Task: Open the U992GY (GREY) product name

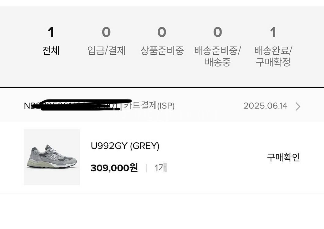Action: coord(125,146)
